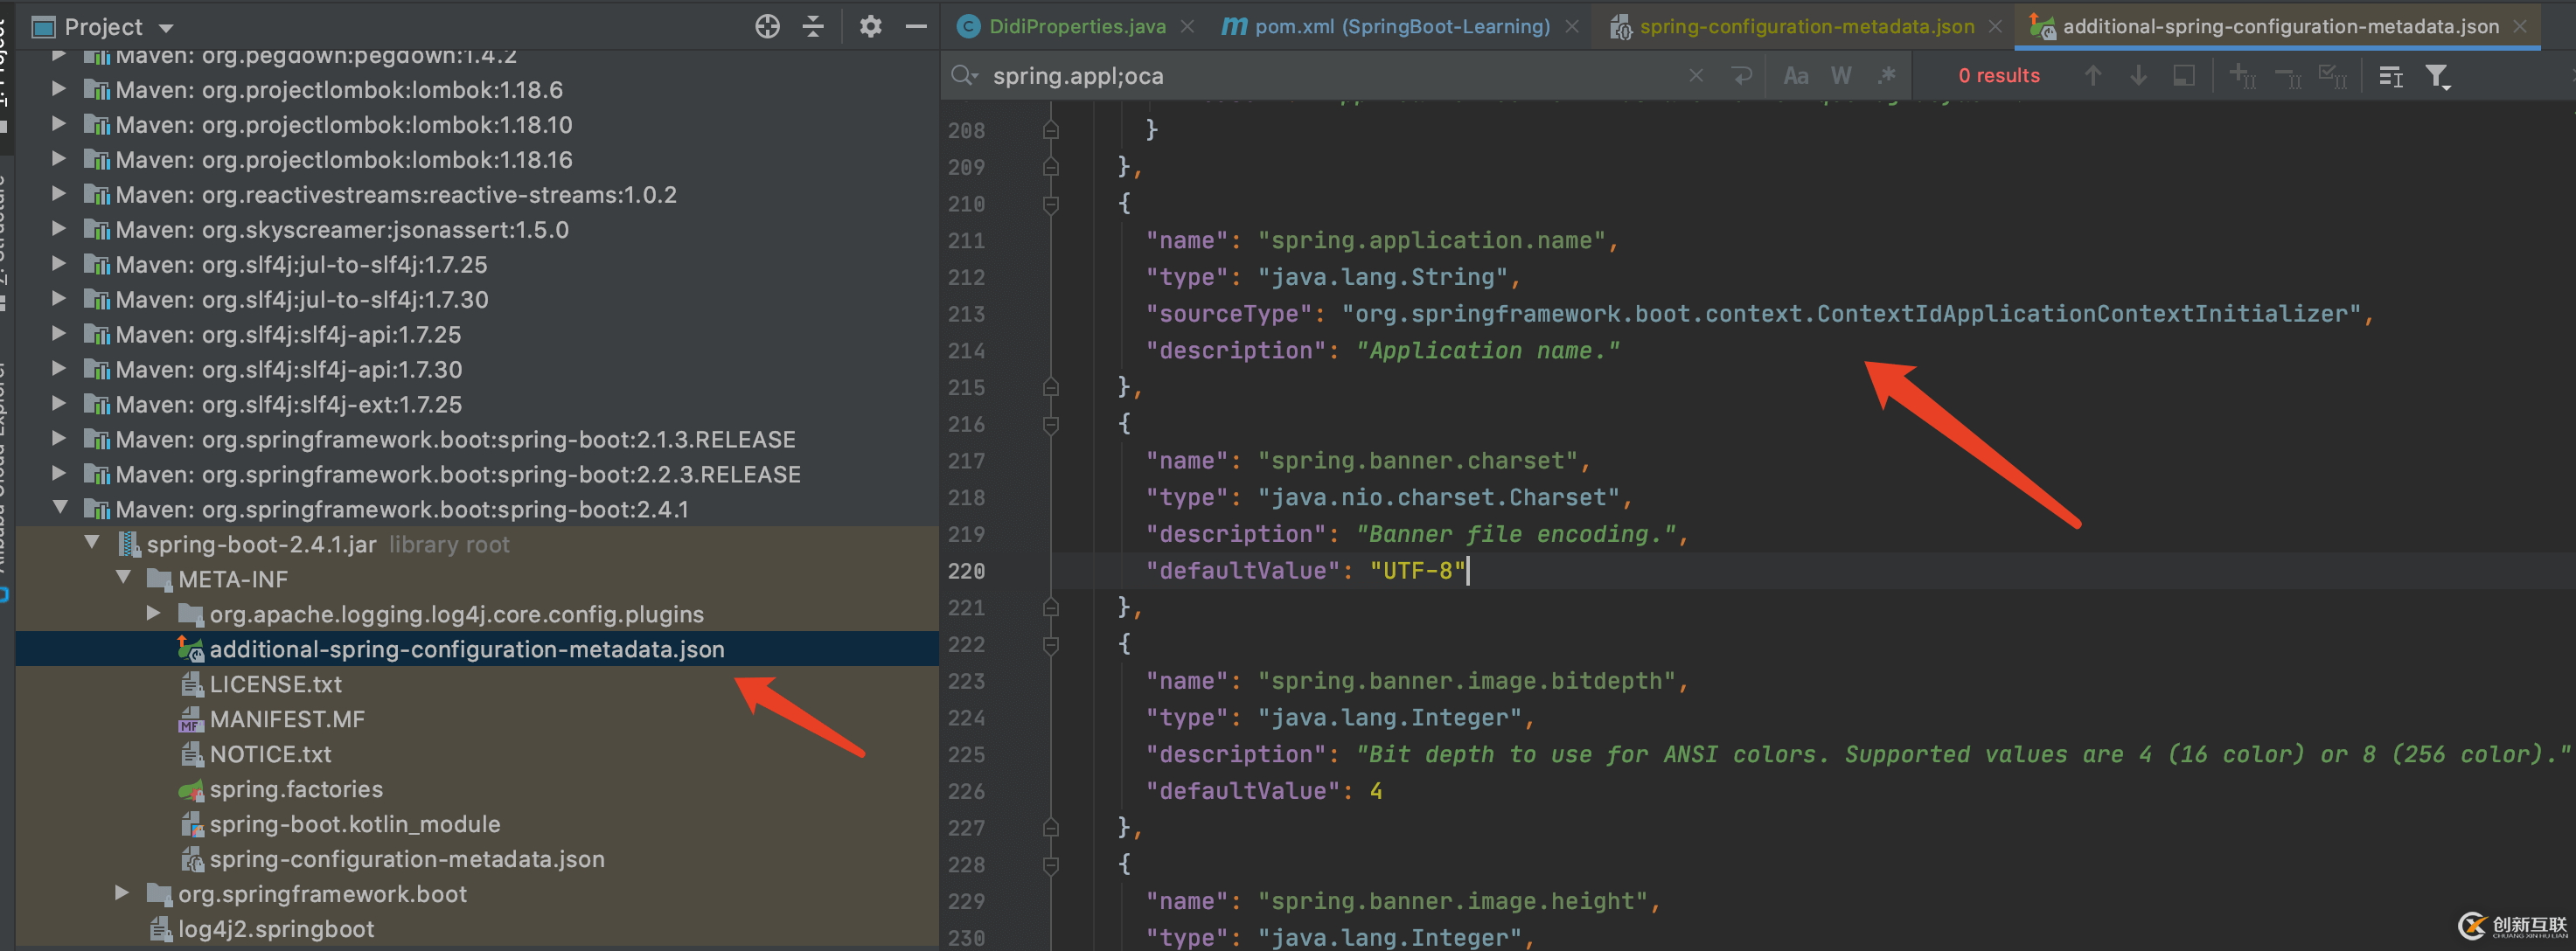
Task: Expand the org.springframework.boot folder
Action: 122,892
